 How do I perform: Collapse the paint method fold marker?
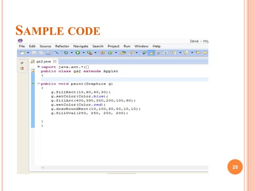coord(38,84)
